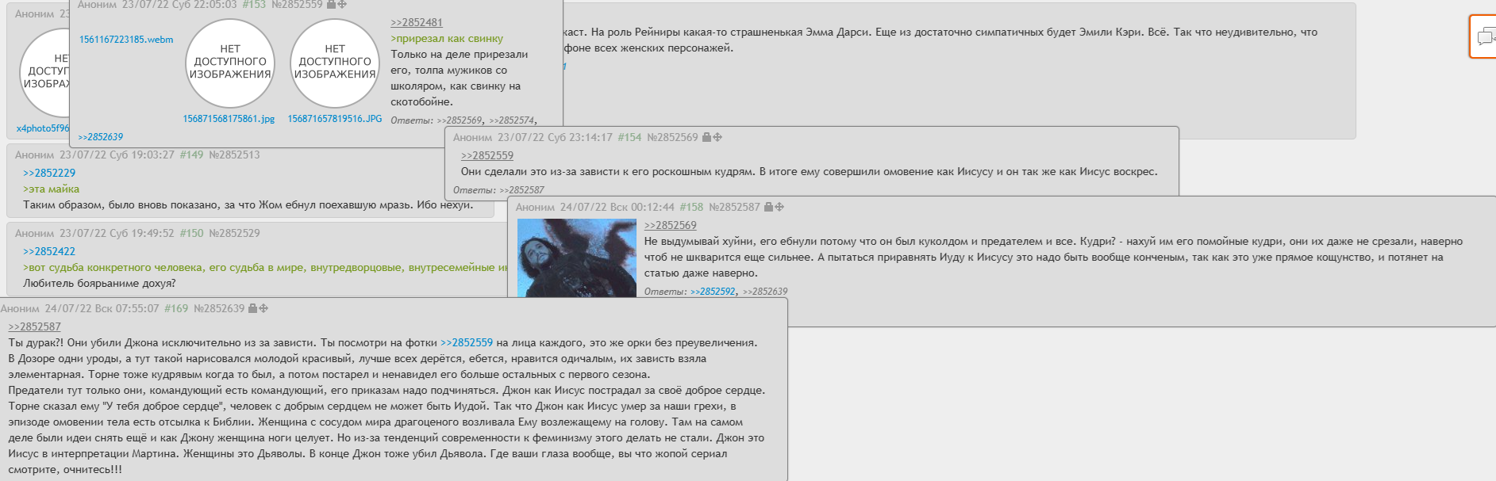Click the lock icon on post №2852639
Screen dimensions: 1496x481
click(252, 308)
